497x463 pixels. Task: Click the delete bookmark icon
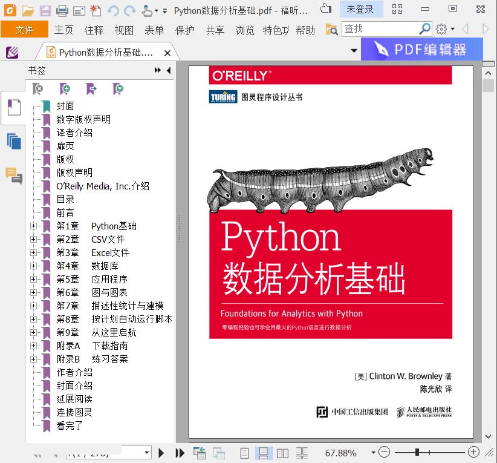tap(37, 89)
